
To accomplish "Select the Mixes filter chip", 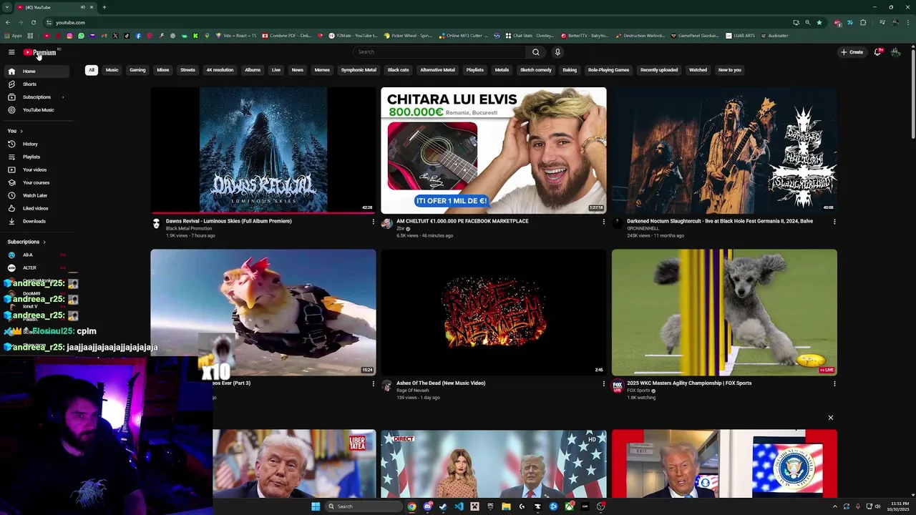I will point(163,70).
